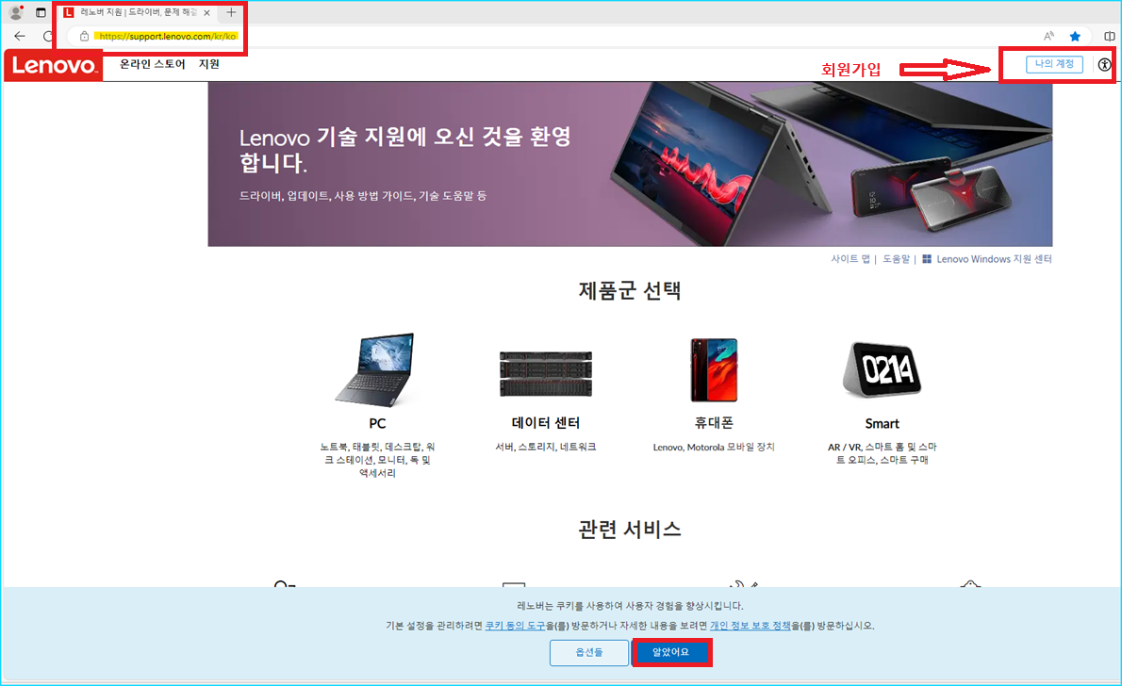Image resolution: width=1122 pixels, height=686 pixels.
Task: Open the tab actions menu icon
Action: [x=41, y=12]
